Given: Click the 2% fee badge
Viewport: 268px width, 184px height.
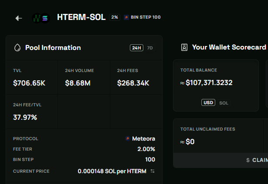Looking at the screenshot, I should (115, 17).
